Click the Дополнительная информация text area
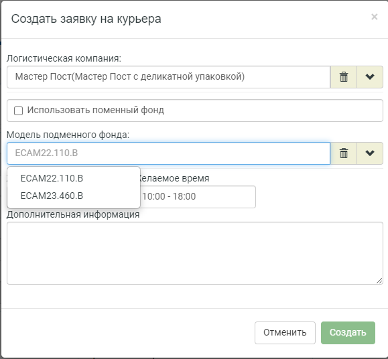This screenshot has height=359, width=388. click(x=195, y=253)
